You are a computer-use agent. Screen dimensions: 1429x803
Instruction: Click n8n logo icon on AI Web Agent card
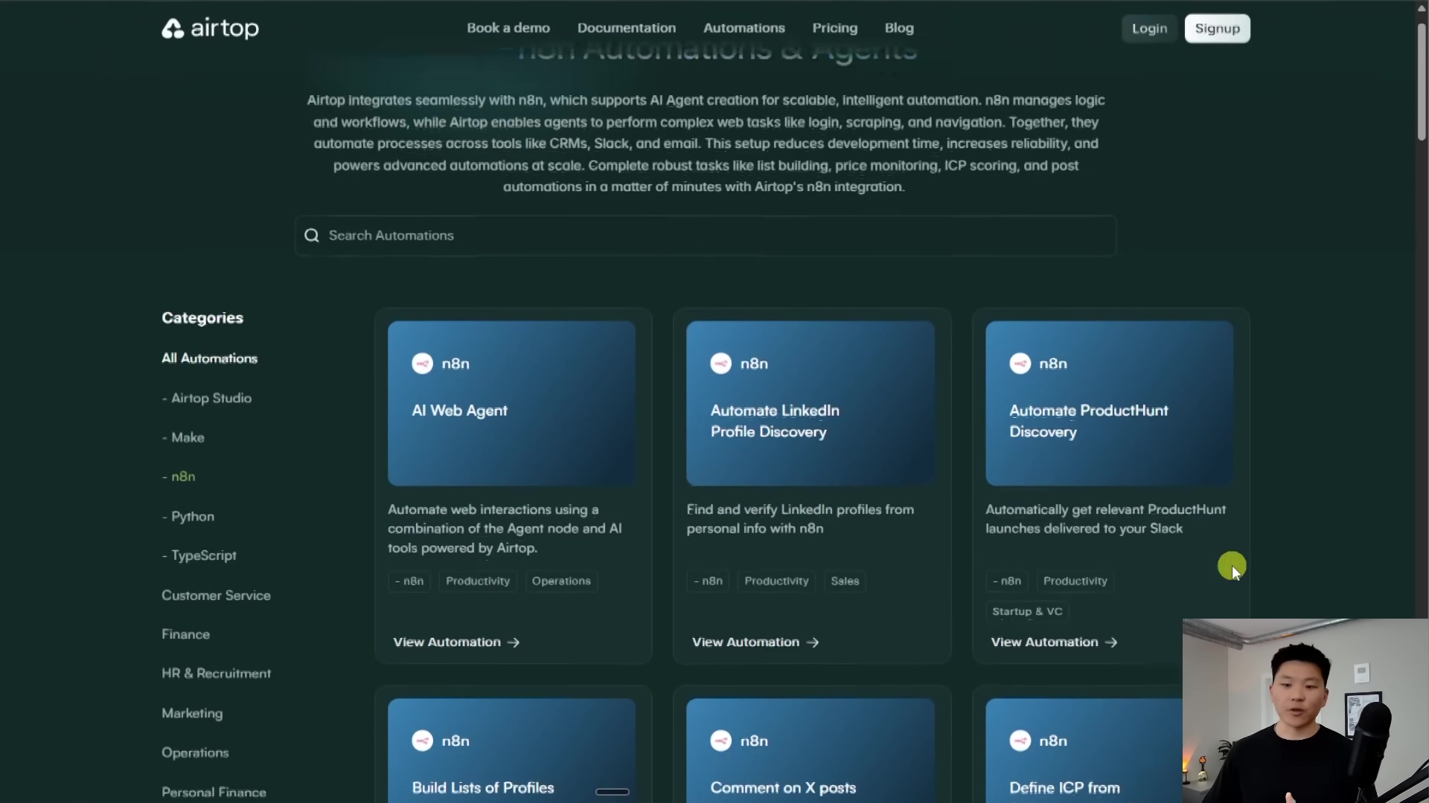pyautogui.click(x=422, y=364)
